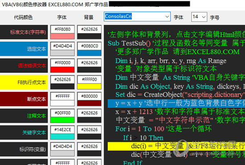Click the If i > 10 Then line
Image resolution: width=245 pixels, height=165 pixels.
click(143, 138)
